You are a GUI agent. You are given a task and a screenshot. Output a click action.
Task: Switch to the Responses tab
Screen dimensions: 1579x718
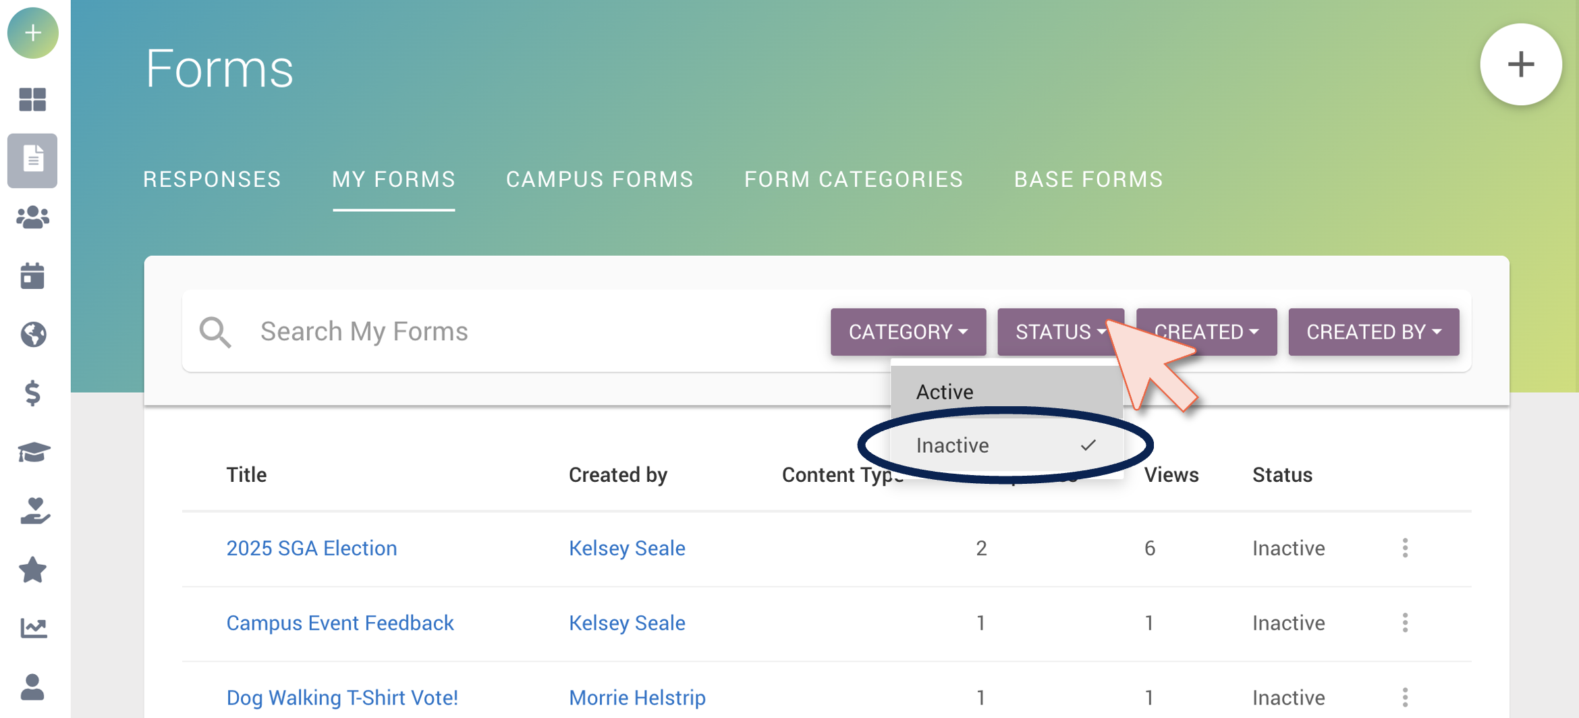click(x=212, y=179)
